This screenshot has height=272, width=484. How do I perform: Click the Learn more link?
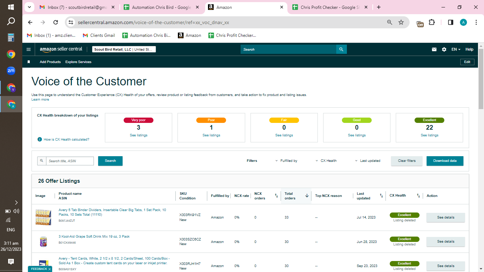pyautogui.click(x=40, y=100)
